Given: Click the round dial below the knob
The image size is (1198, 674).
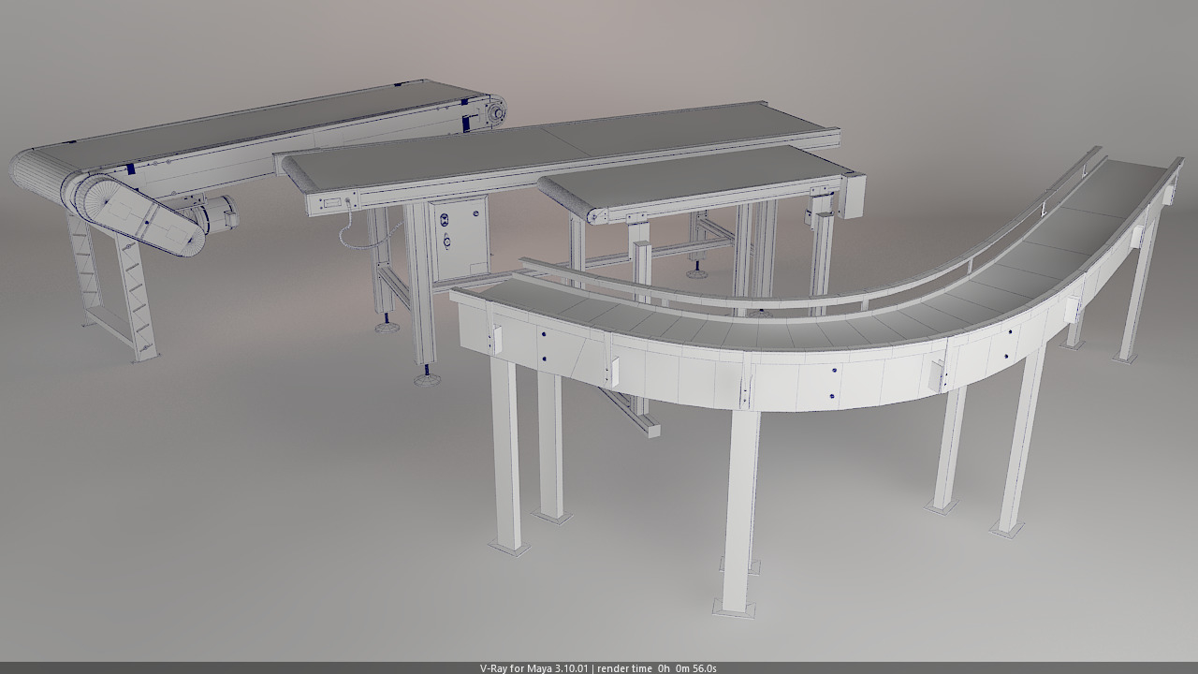Looking at the screenshot, I should pos(446,242).
